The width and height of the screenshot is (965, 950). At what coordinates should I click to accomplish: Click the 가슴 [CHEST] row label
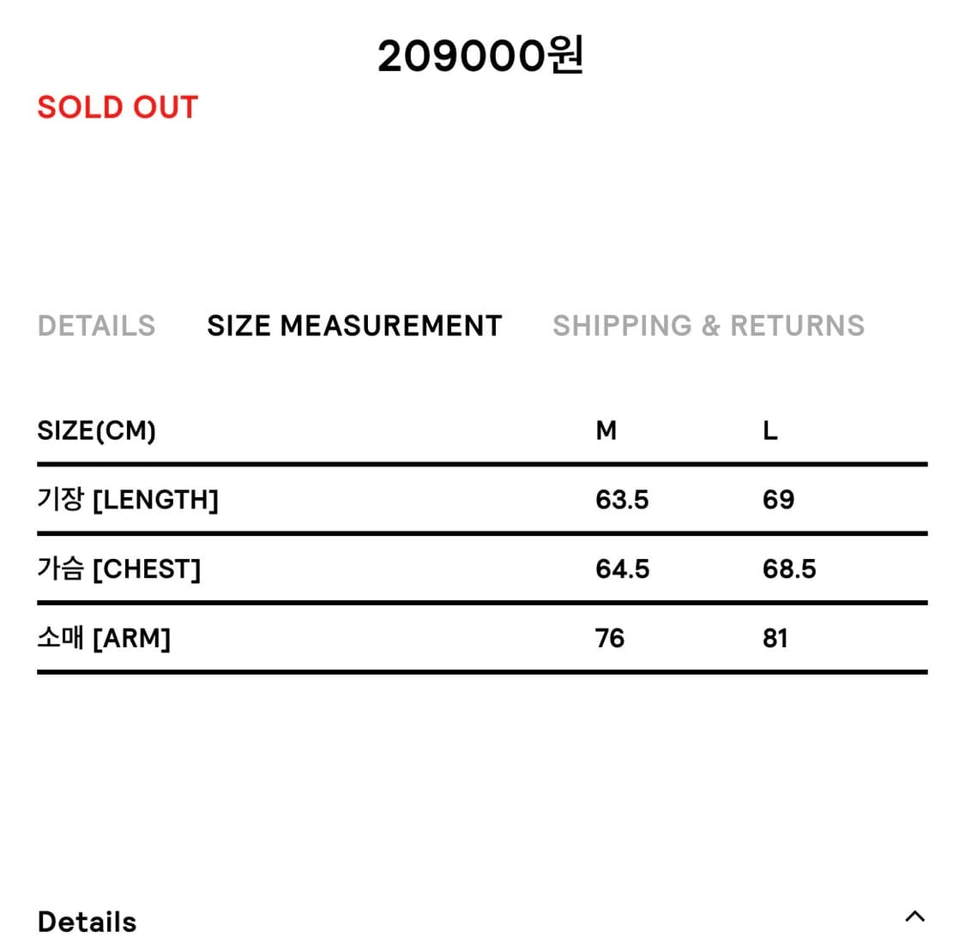[118, 568]
